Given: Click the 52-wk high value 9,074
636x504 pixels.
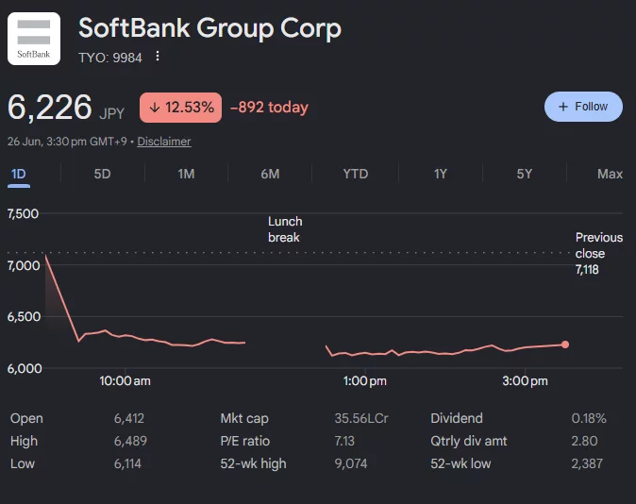Looking at the screenshot, I should tap(351, 463).
